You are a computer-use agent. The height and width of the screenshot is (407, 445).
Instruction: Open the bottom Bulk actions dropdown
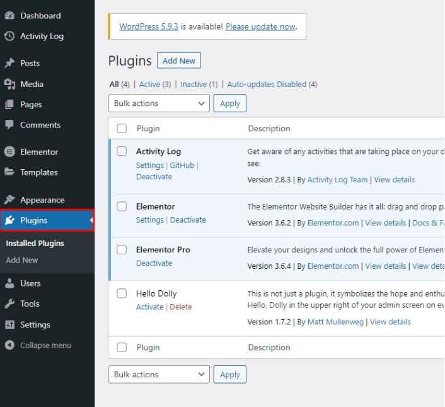pos(159,374)
